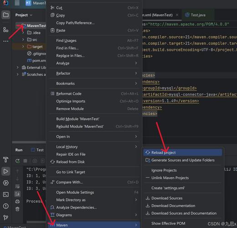
Task: Open the Project tool window folder icon
Action: [x=6, y=15]
